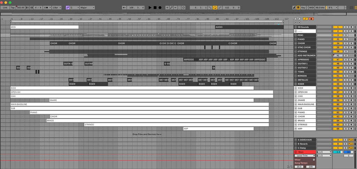Open the CPU load 8 % dropdown
The width and height of the screenshot is (357, 169).
pos(331,8)
